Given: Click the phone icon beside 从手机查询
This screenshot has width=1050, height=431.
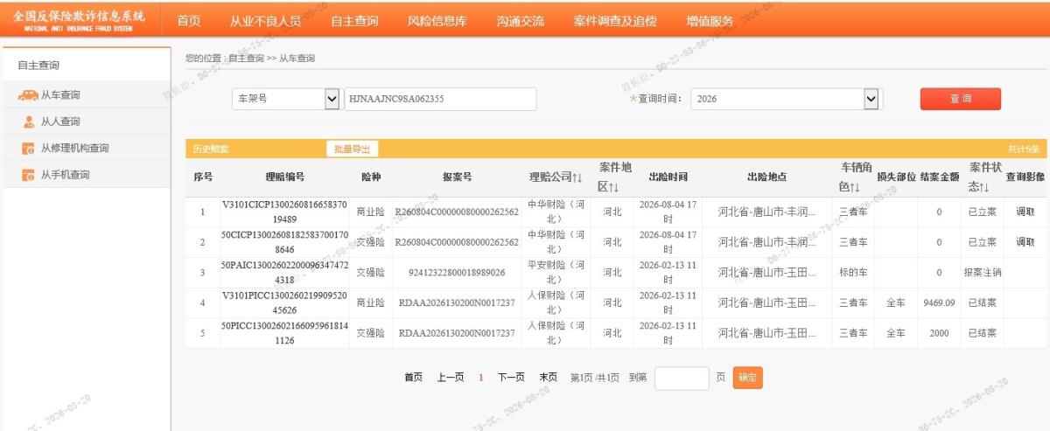Looking at the screenshot, I should (28, 175).
